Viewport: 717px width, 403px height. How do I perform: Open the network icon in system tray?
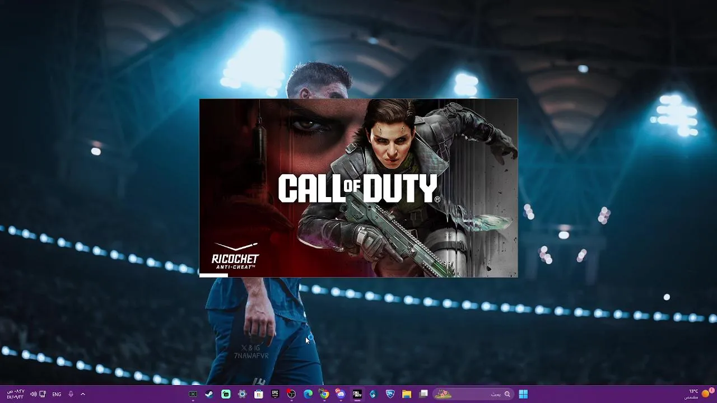click(43, 394)
